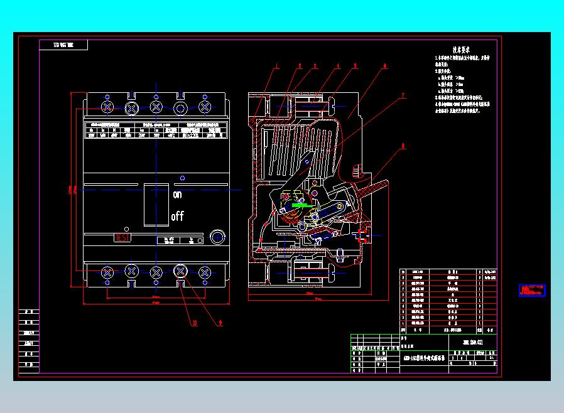
Task: Click the 技术要求 technical requirements heading
Action: click(461, 50)
